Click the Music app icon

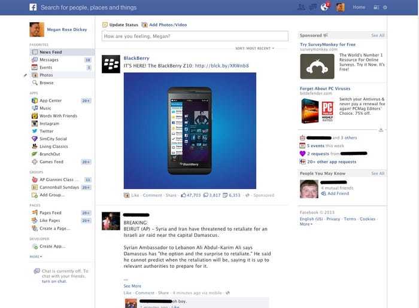[35, 108]
